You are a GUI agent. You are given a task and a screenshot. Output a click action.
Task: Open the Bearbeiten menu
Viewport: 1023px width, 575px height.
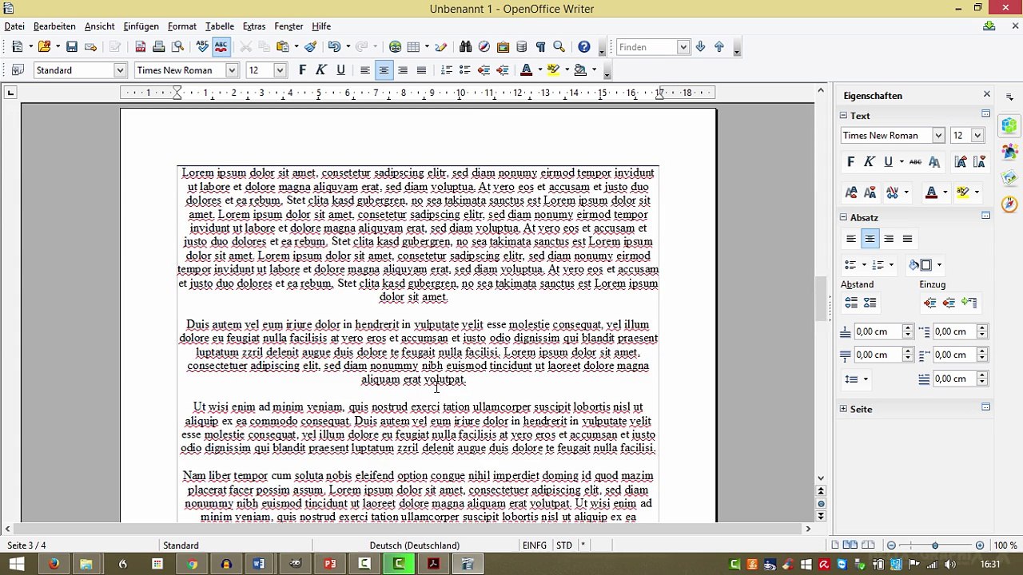click(54, 26)
